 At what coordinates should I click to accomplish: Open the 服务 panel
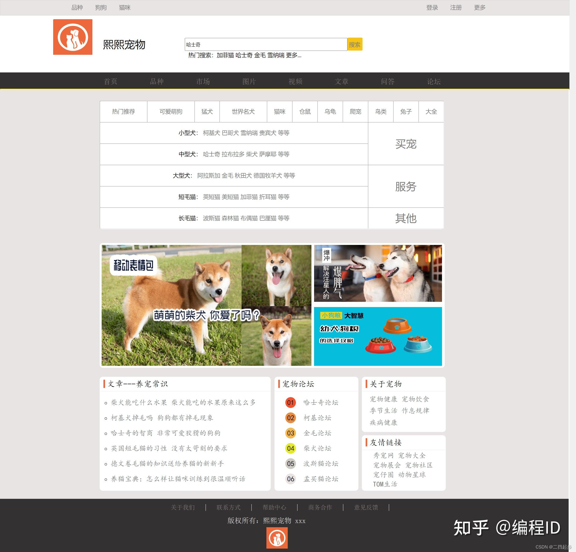coord(406,186)
